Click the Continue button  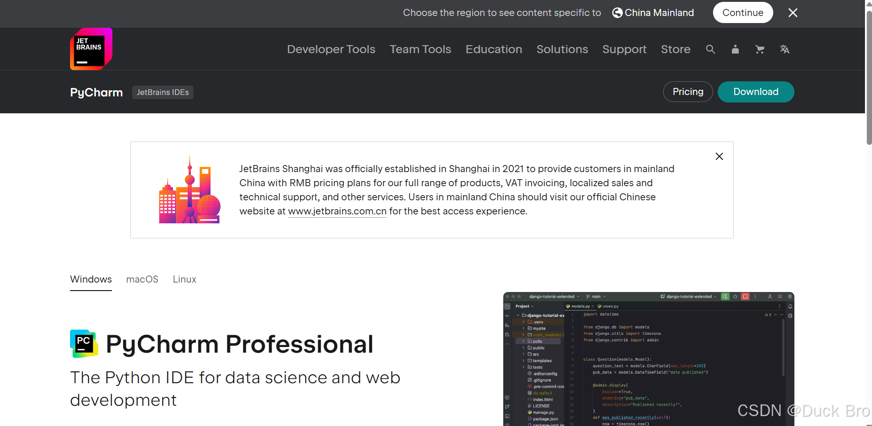(743, 13)
